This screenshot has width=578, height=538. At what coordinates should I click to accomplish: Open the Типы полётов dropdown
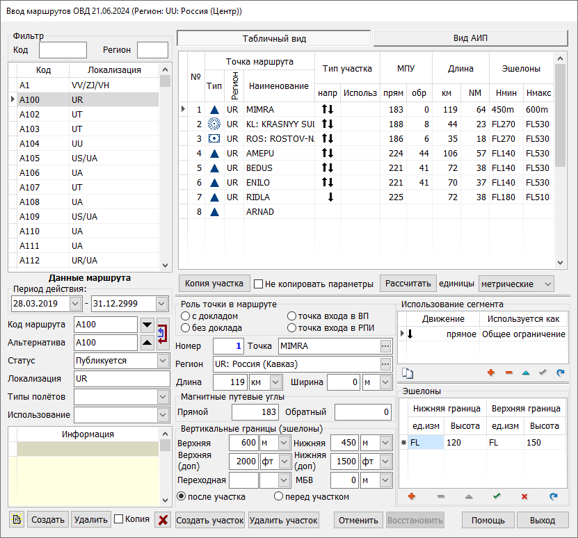(x=163, y=397)
